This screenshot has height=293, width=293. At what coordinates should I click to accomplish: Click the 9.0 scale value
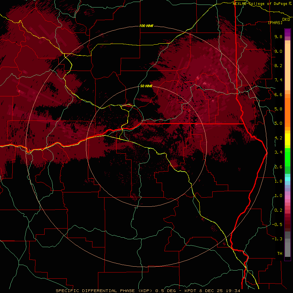coord(278,51)
